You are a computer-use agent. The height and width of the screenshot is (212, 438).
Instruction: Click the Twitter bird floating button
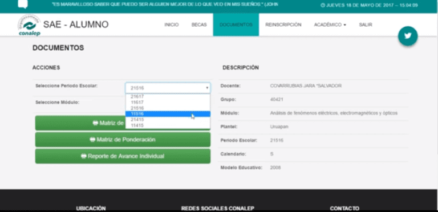(408, 36)
